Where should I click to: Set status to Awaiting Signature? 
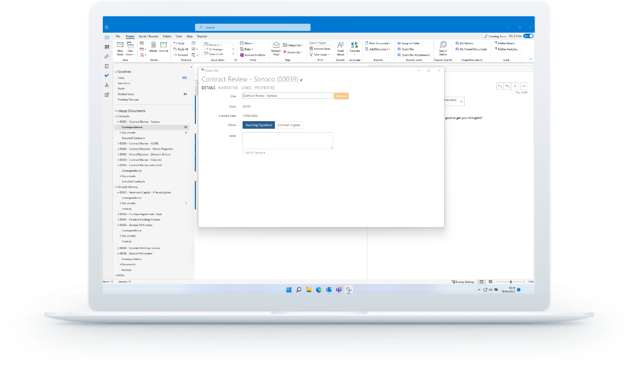259,125
